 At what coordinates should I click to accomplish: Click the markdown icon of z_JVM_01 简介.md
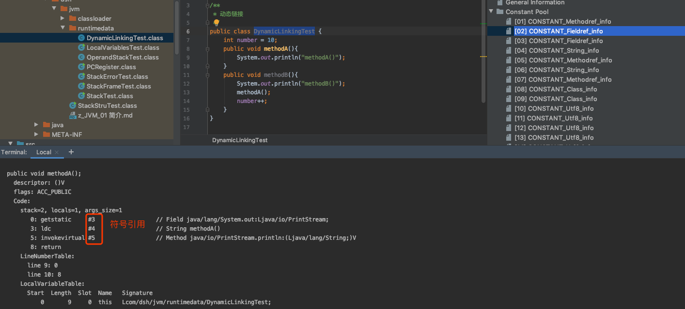(x=73, y=116)
